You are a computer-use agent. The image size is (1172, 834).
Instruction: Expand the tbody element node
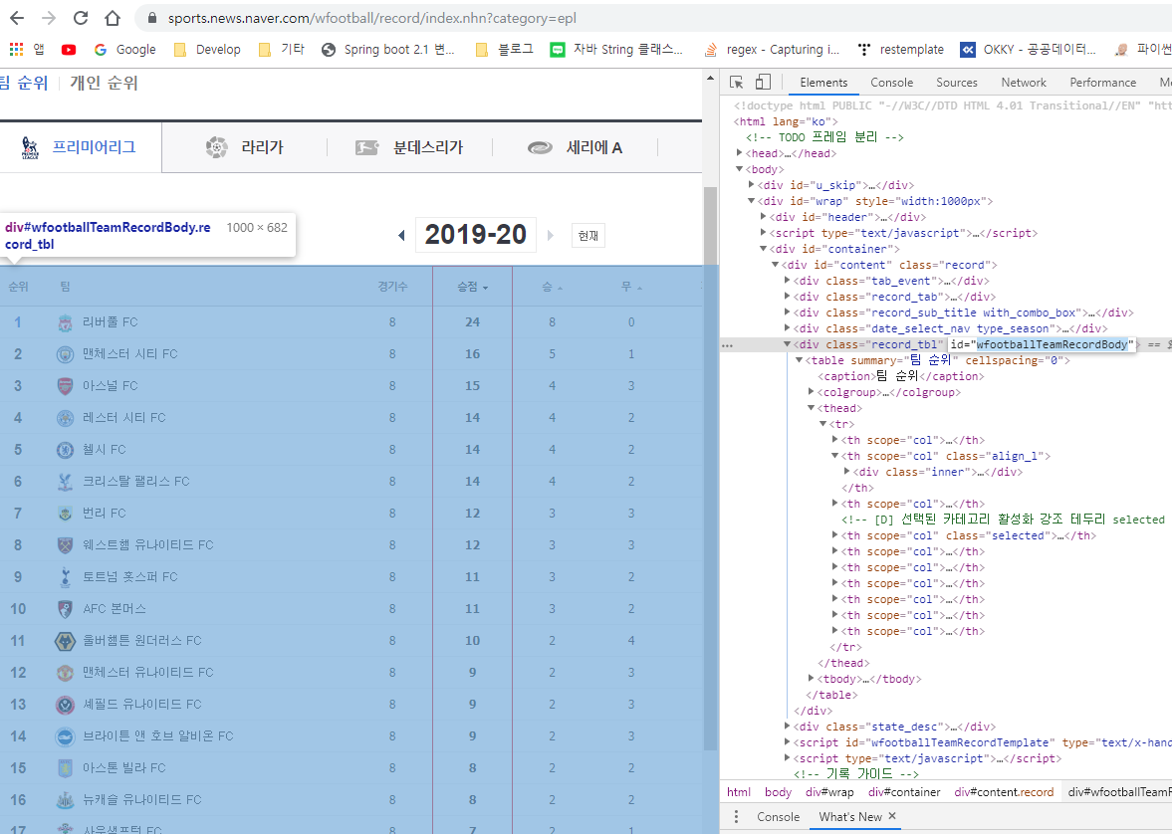point(811,678)
